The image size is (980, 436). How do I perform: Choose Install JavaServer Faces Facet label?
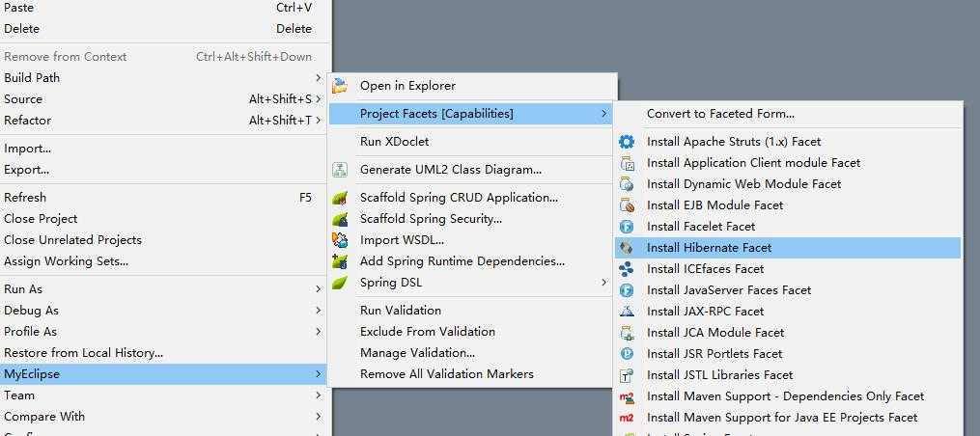click(729, 290)
